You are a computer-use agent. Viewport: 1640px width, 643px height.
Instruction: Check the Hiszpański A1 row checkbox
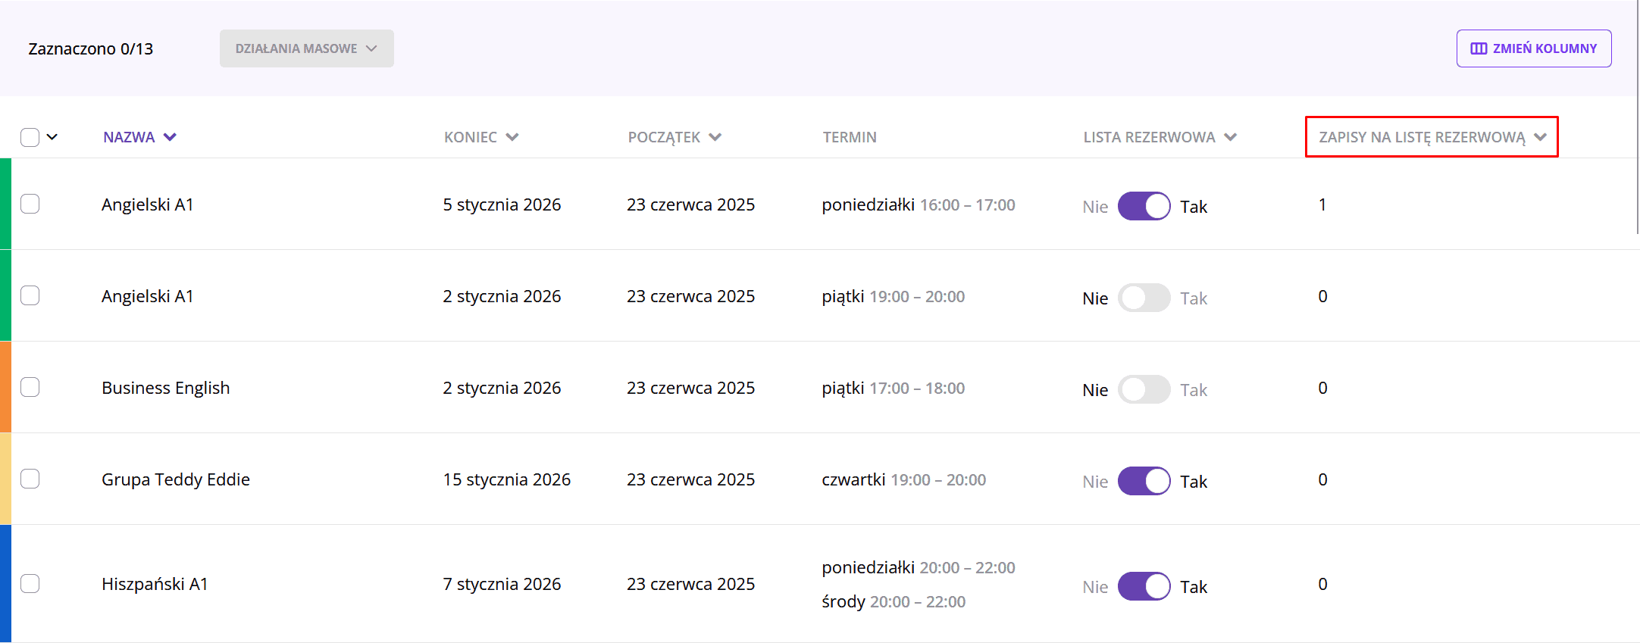(30, 583)
